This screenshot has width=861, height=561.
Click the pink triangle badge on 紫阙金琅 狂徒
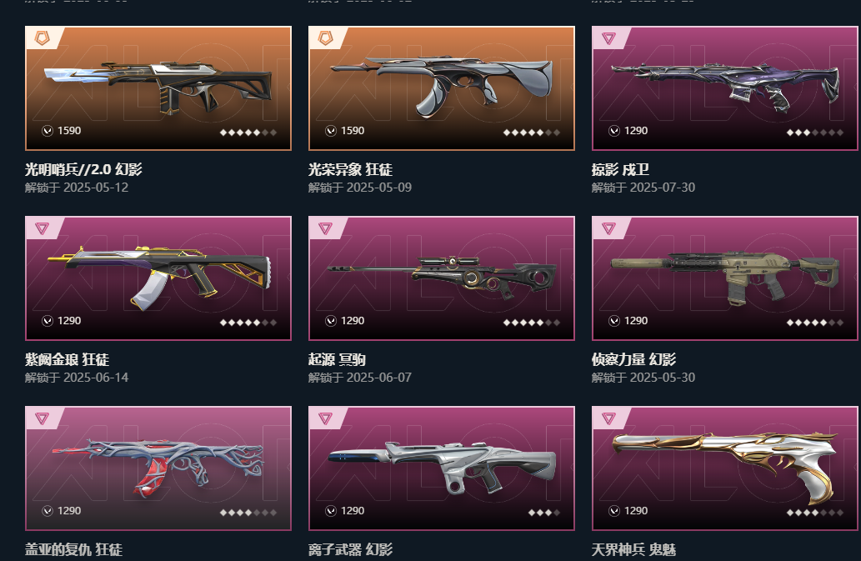(43, 228)
